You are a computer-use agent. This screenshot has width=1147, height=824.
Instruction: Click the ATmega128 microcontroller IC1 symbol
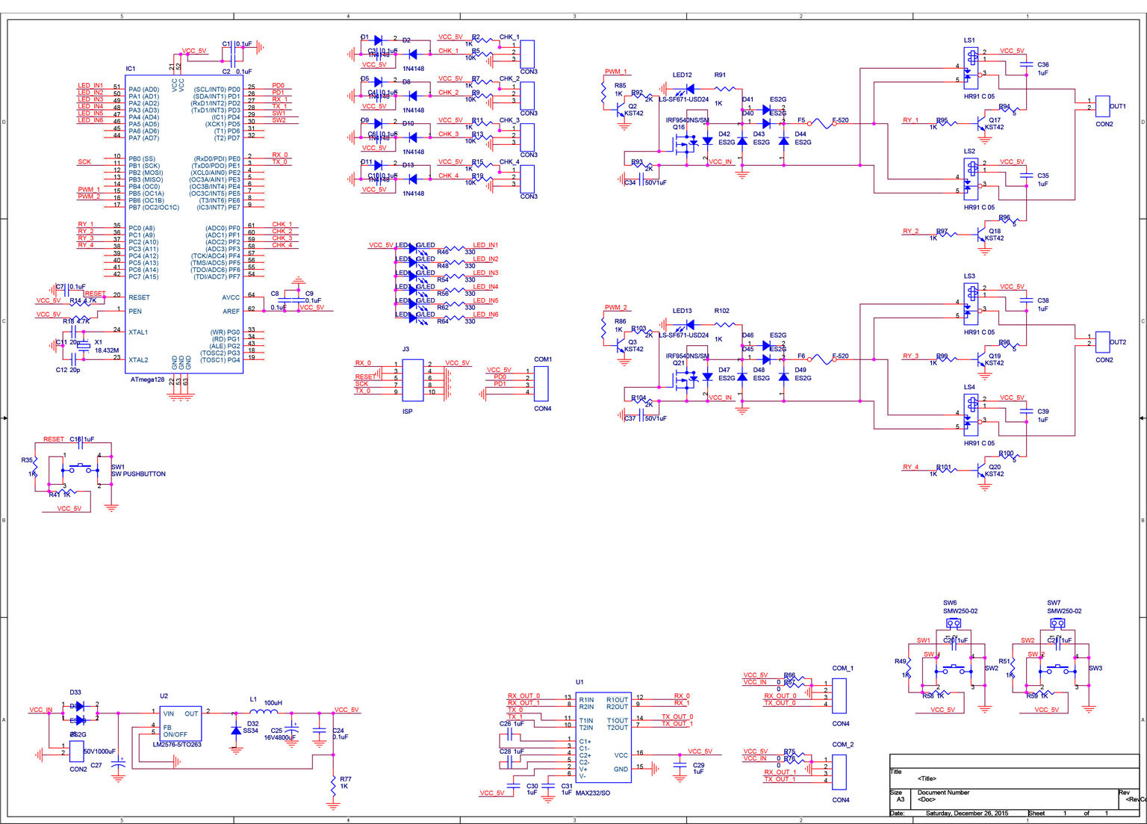[183, 224]
